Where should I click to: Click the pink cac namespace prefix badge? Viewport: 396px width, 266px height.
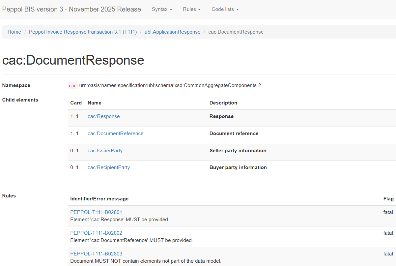(x=73, y=86)
